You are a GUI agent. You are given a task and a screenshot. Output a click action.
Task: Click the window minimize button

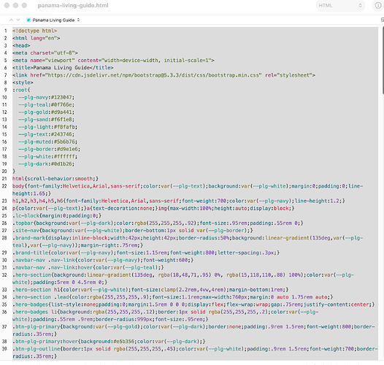(15, 5)
